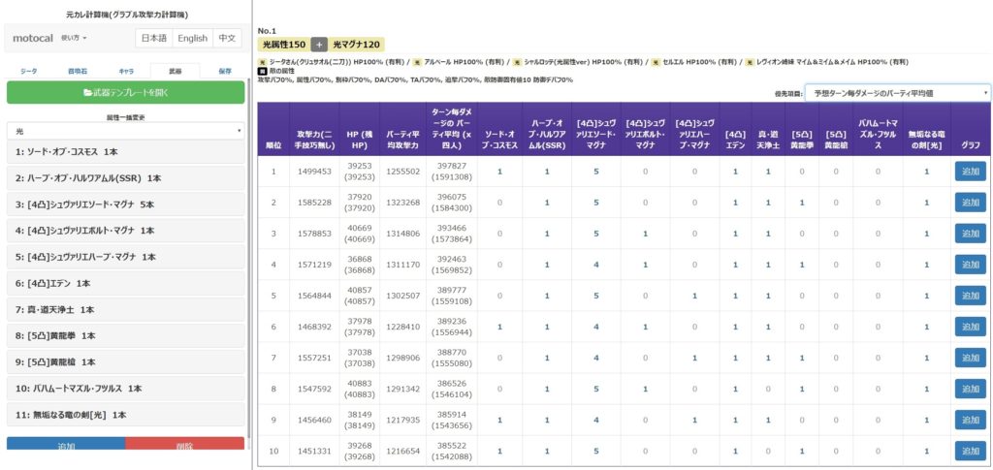This screenshot has width=993, height=470.
Task: Click the red 削除 button under weapon list
Action: tap(185, 445)
